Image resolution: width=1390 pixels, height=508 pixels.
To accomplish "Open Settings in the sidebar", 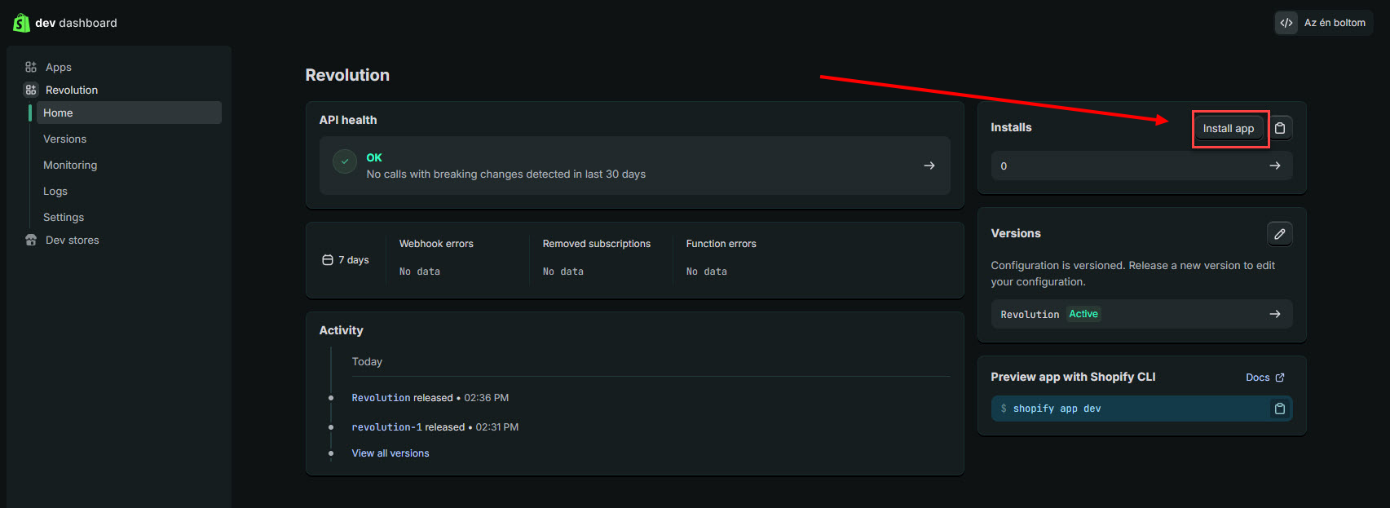I will 64,217.
